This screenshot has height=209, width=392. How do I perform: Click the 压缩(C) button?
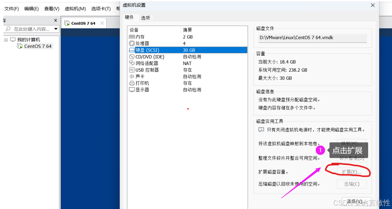pos(352,184)
